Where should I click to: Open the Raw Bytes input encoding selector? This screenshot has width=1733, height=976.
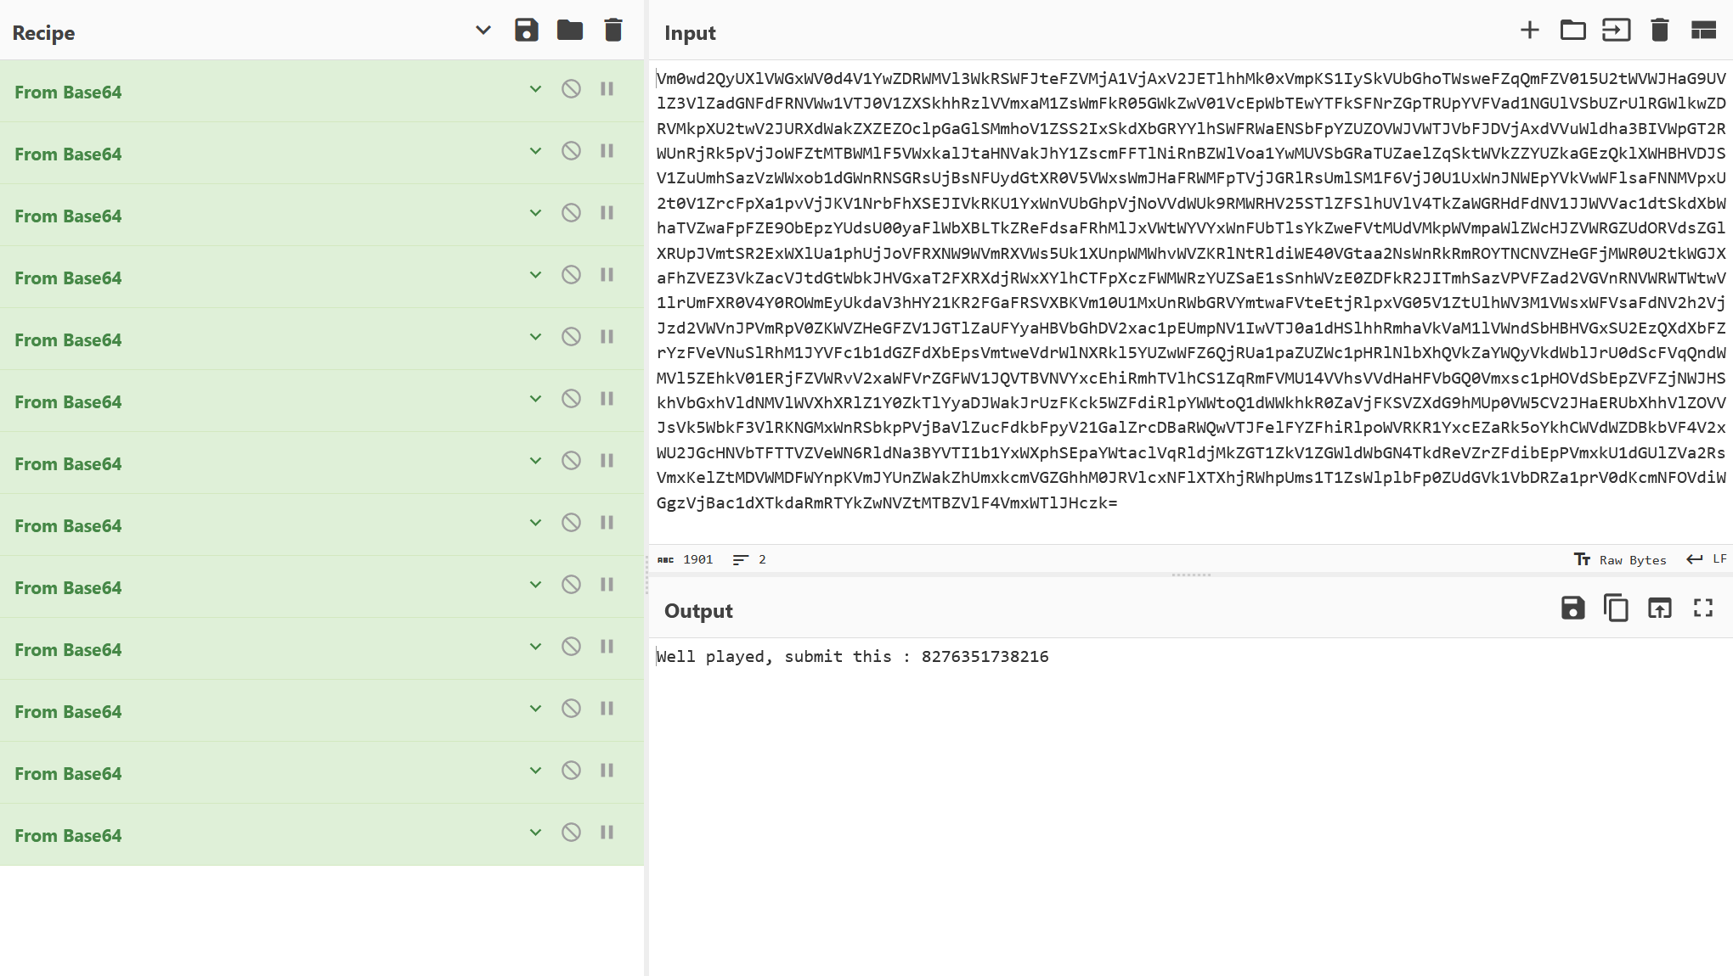pos(1621,559)
